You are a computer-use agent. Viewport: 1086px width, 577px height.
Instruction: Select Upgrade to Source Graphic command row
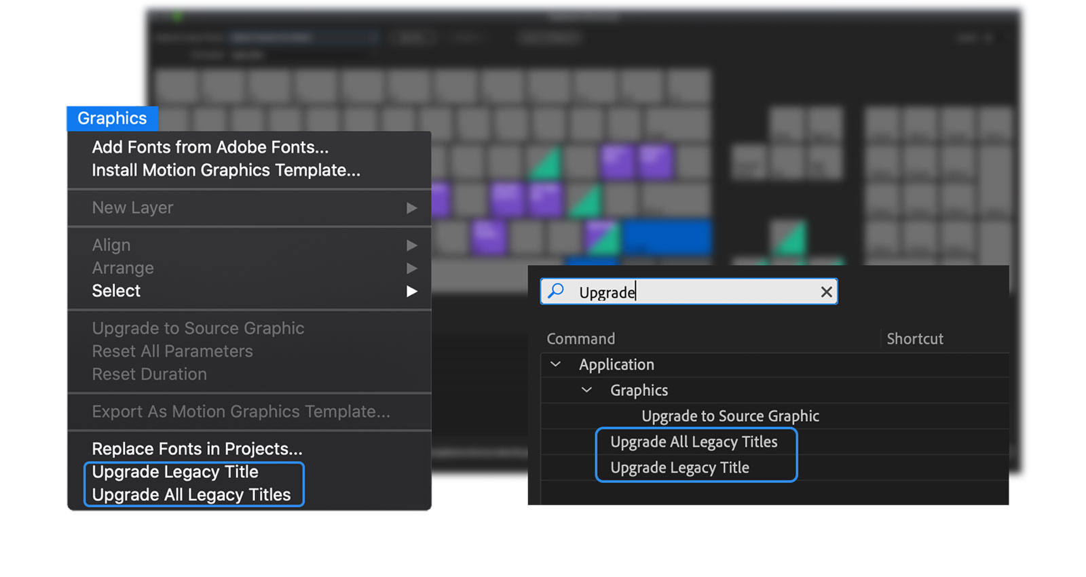tap(730, 416)
